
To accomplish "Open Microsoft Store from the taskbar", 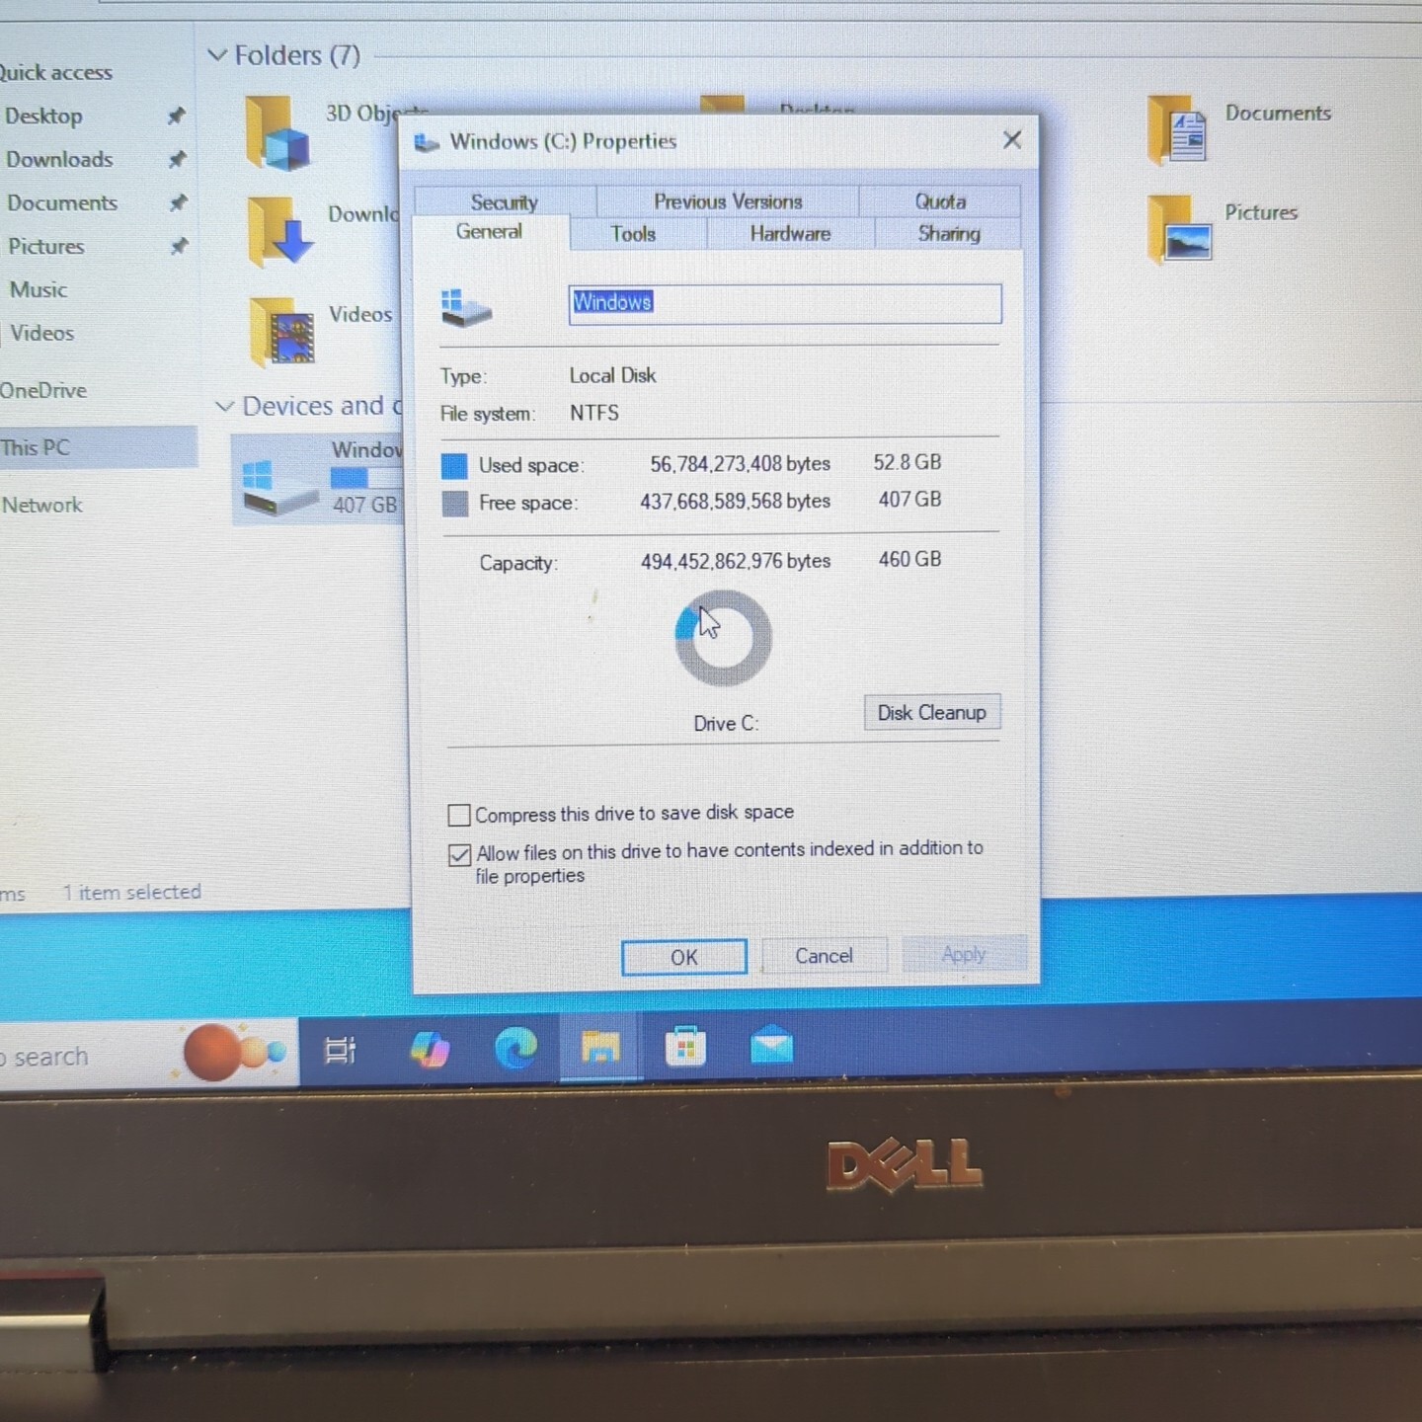I will point(685,1047).
